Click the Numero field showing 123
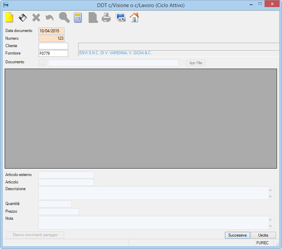 51,38
